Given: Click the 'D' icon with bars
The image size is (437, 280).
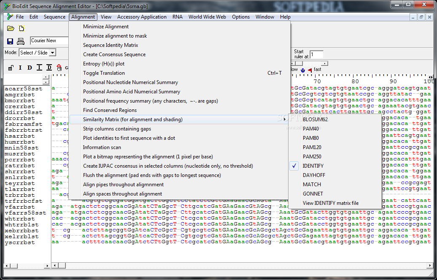Looking at the screenshot, I should tap(49, 68).
